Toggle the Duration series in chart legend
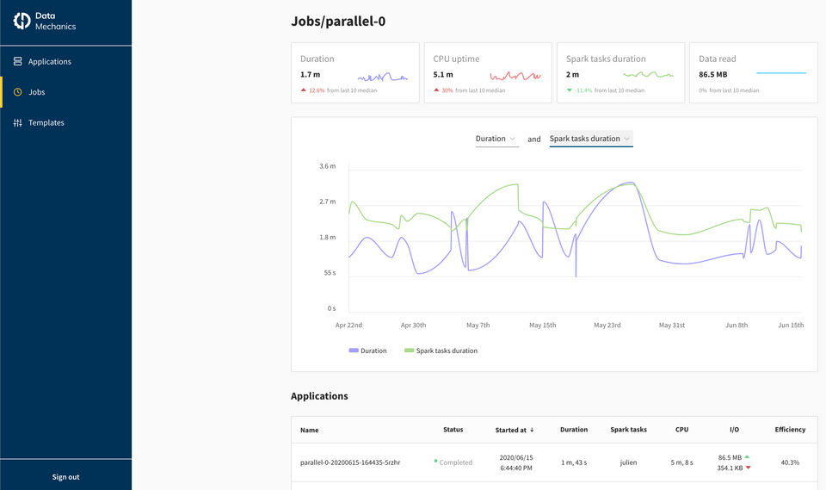Image resolution: width=826 pixels, height=490 pixels. (368, 350)
